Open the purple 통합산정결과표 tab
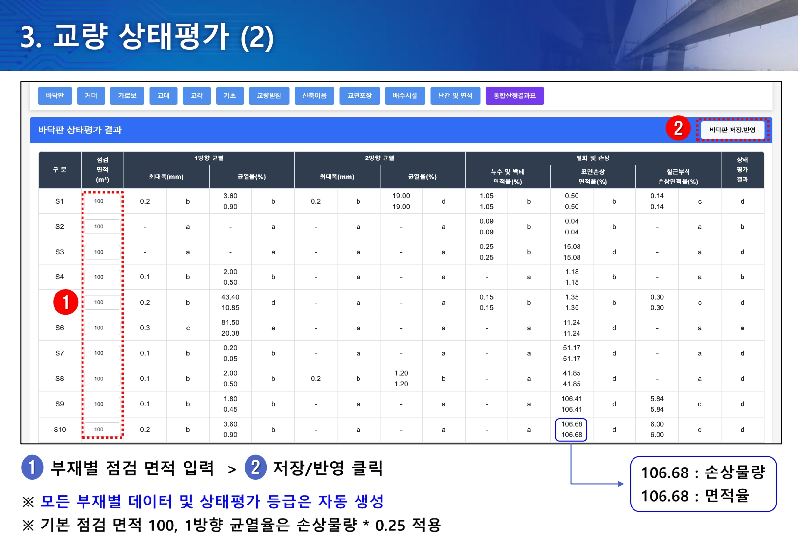 [x=514, y=96]
